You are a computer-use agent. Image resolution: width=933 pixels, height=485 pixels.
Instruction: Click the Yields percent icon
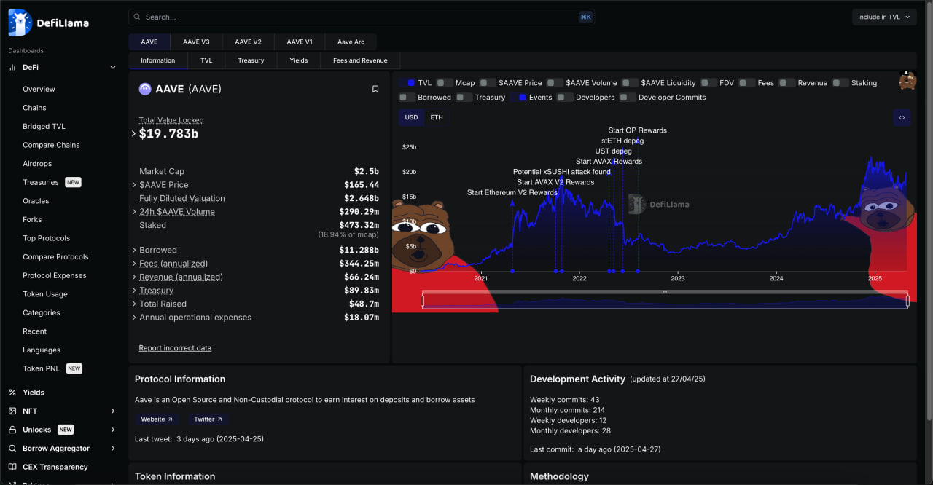pos(12,393)
